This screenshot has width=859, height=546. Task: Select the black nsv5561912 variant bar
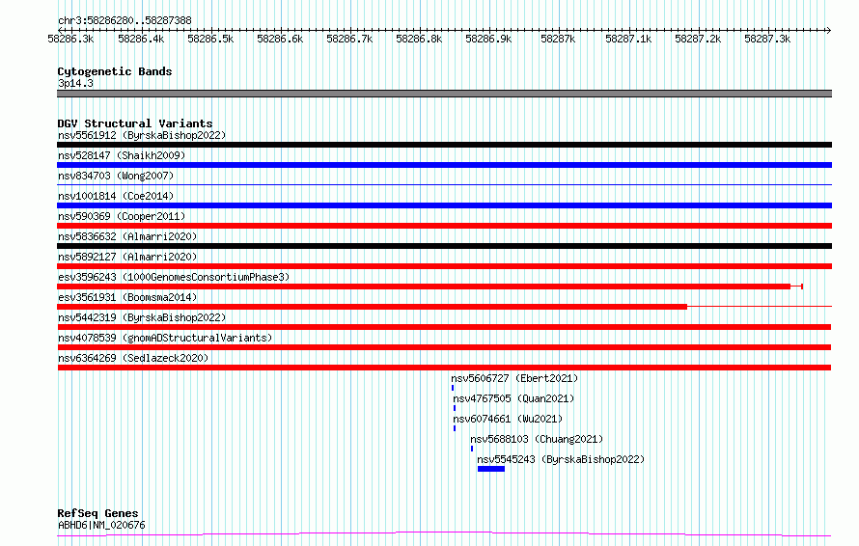444,145
